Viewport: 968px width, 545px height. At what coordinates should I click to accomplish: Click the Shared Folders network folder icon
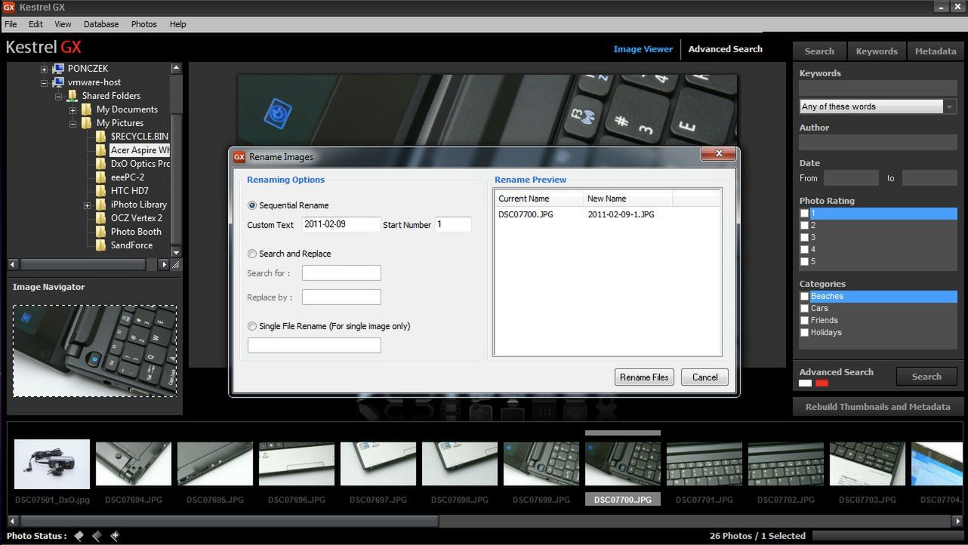click(x=72, y=96)
